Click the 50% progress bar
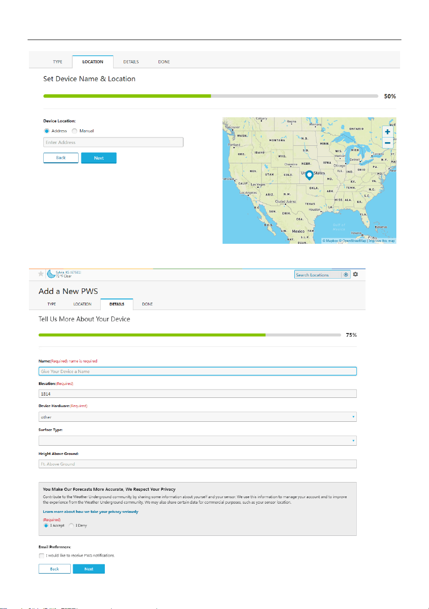This screenshot has width=429, height=609. (x=211, y=96)
